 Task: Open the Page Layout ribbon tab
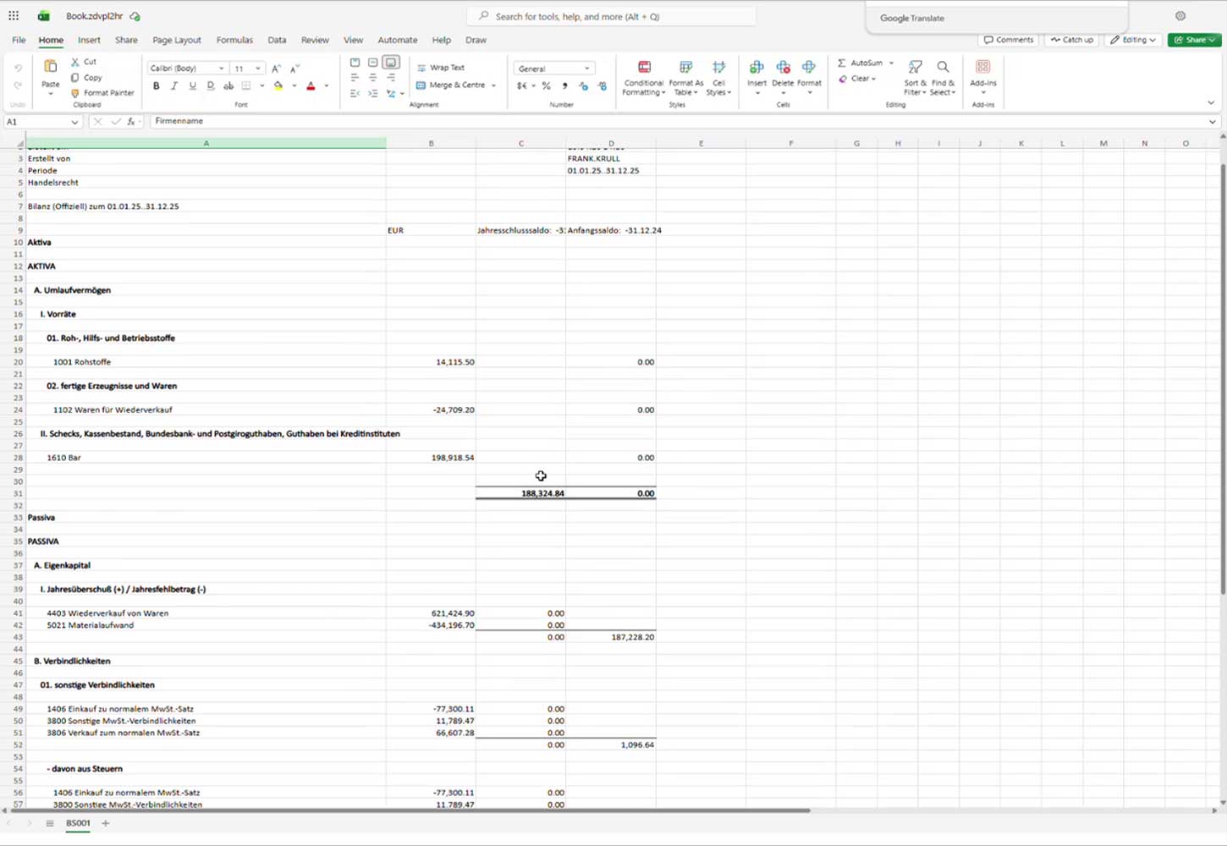(x=177, y=40)
